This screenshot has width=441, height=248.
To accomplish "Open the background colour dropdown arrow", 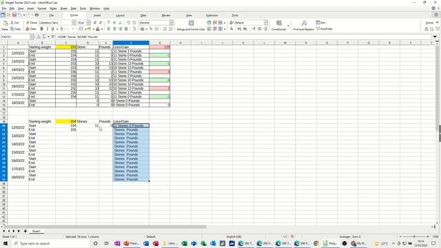I will tap(93, 29).
